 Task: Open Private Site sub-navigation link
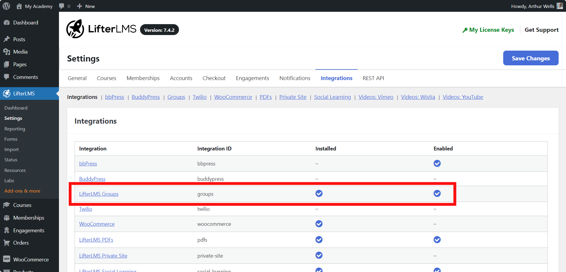[293, 97]
